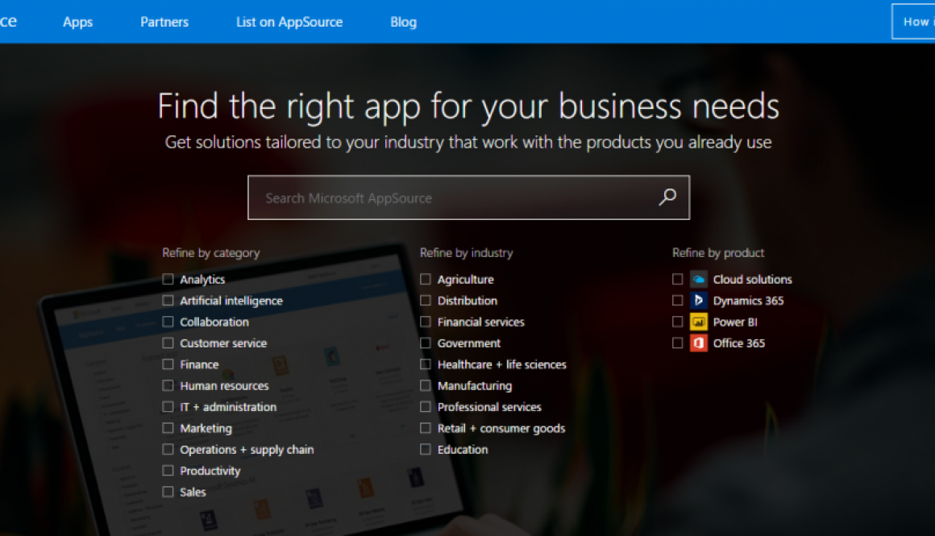Focus the Search Microsoft AppSource field

468,197
